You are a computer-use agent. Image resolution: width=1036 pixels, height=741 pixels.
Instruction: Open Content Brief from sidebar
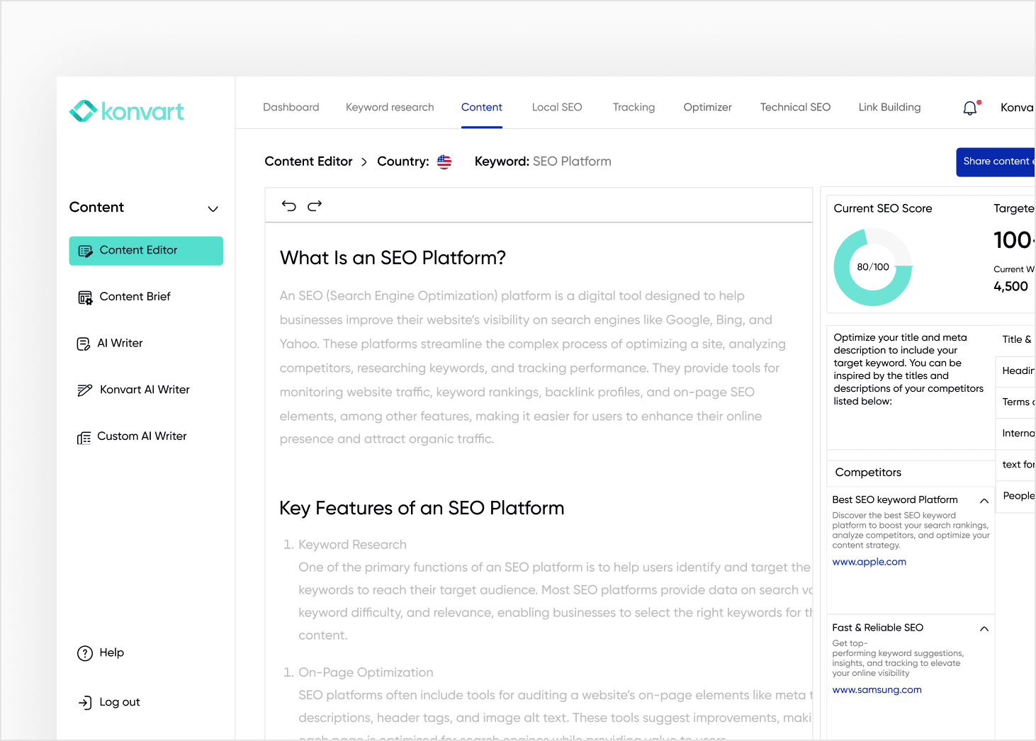[x=135, y=297]
